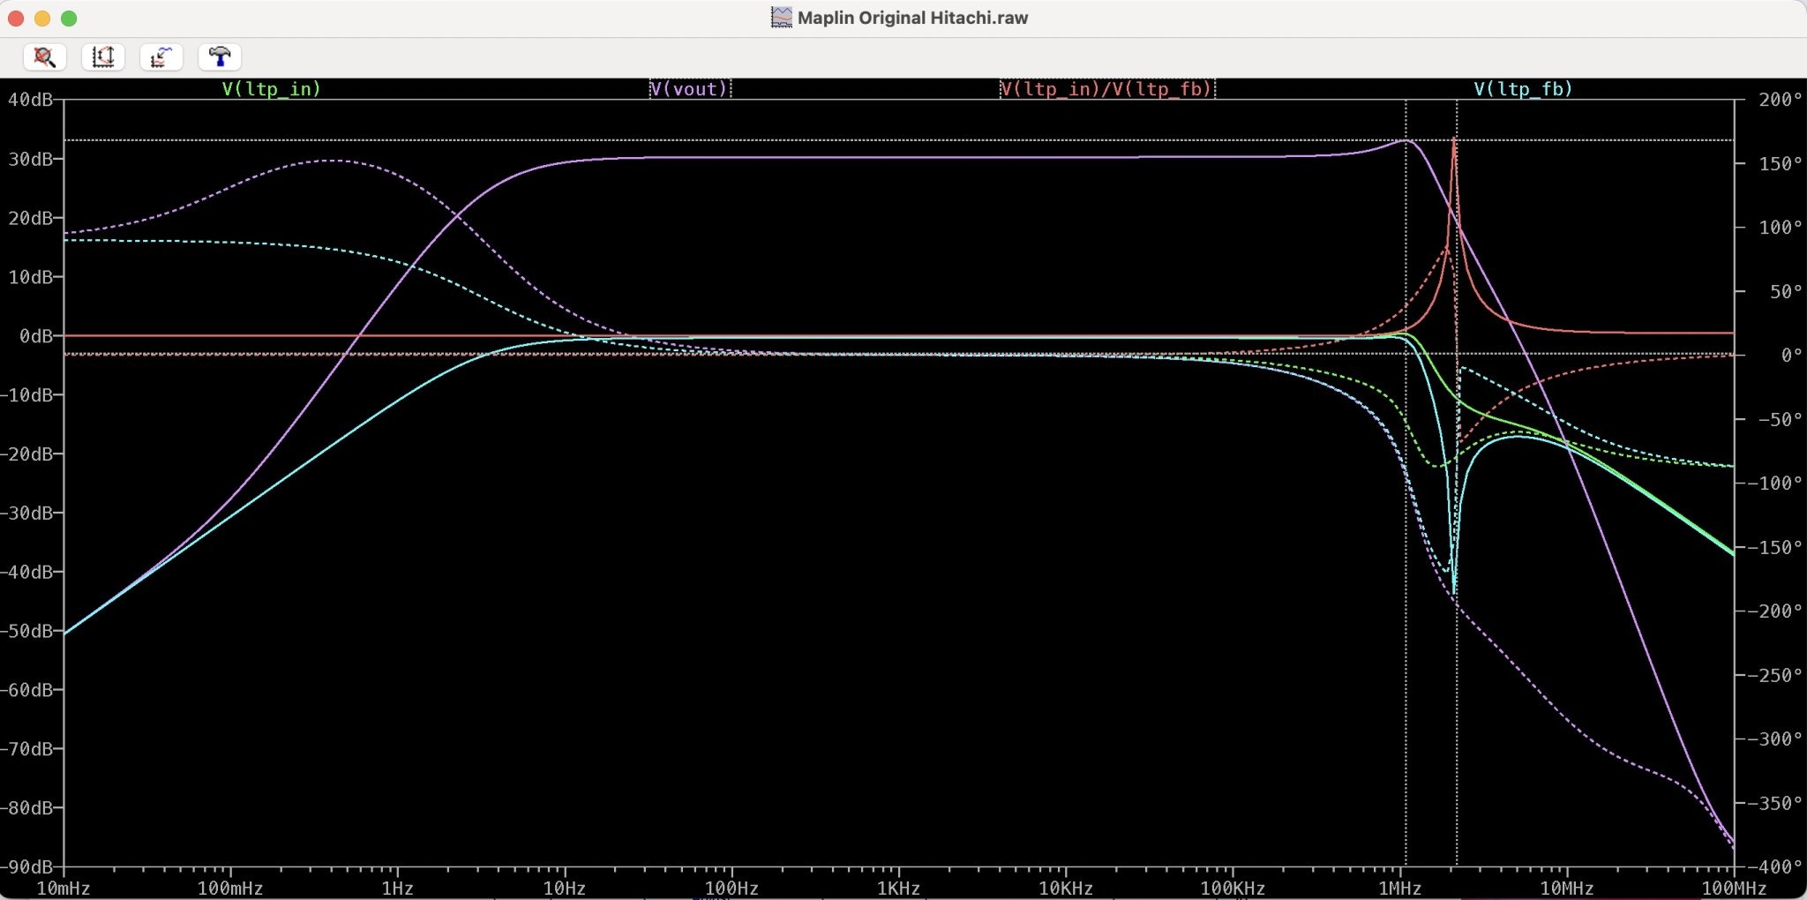Click the Zoom to Fit magnifier icon
1807x900 pixels.
click(45, 57)
